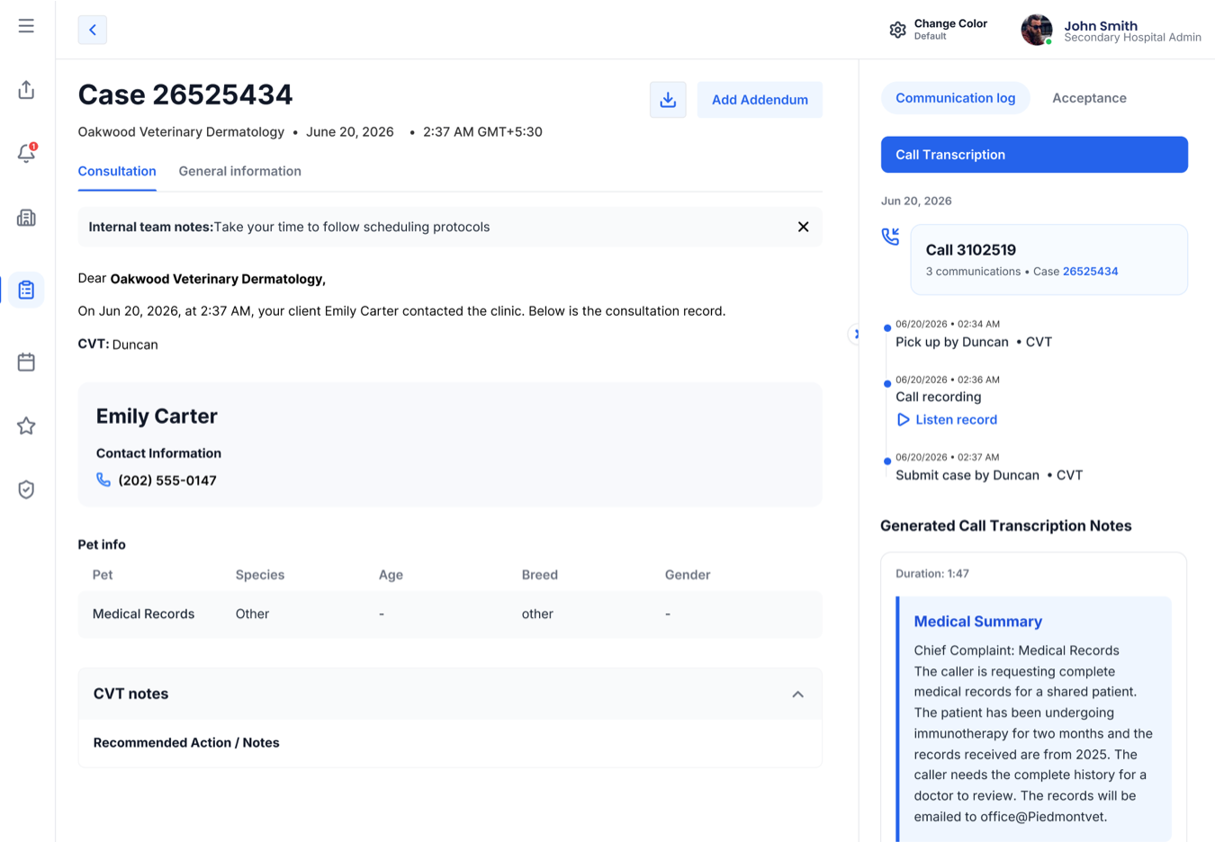Image resolution: width=1215 pixels, height=842 pixels.
Task: Click the CVT: Duncan line
Action: [x=118, y=345]
